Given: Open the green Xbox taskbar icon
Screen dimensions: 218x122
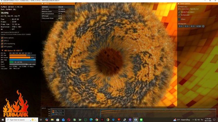Looking at the screenshot, I should pyautogui.click(x=74, y=120).
